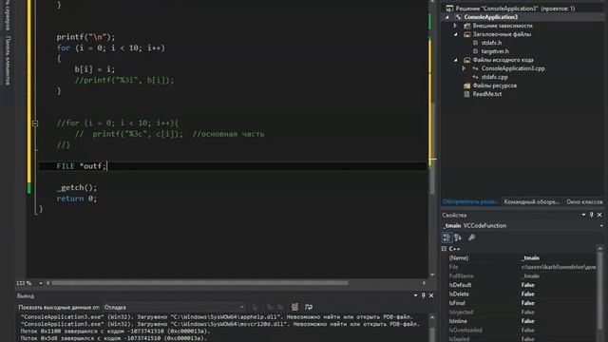Viewport: 608px width, 342px height.
Task: Switch to Обозреватель решений tab
Action: click(x=470, y=201)
